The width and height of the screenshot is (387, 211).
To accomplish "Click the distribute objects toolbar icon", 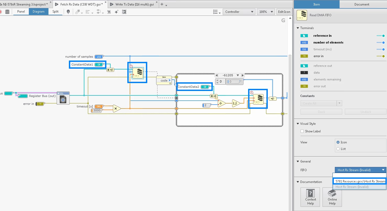I will [x=98, y=12].
